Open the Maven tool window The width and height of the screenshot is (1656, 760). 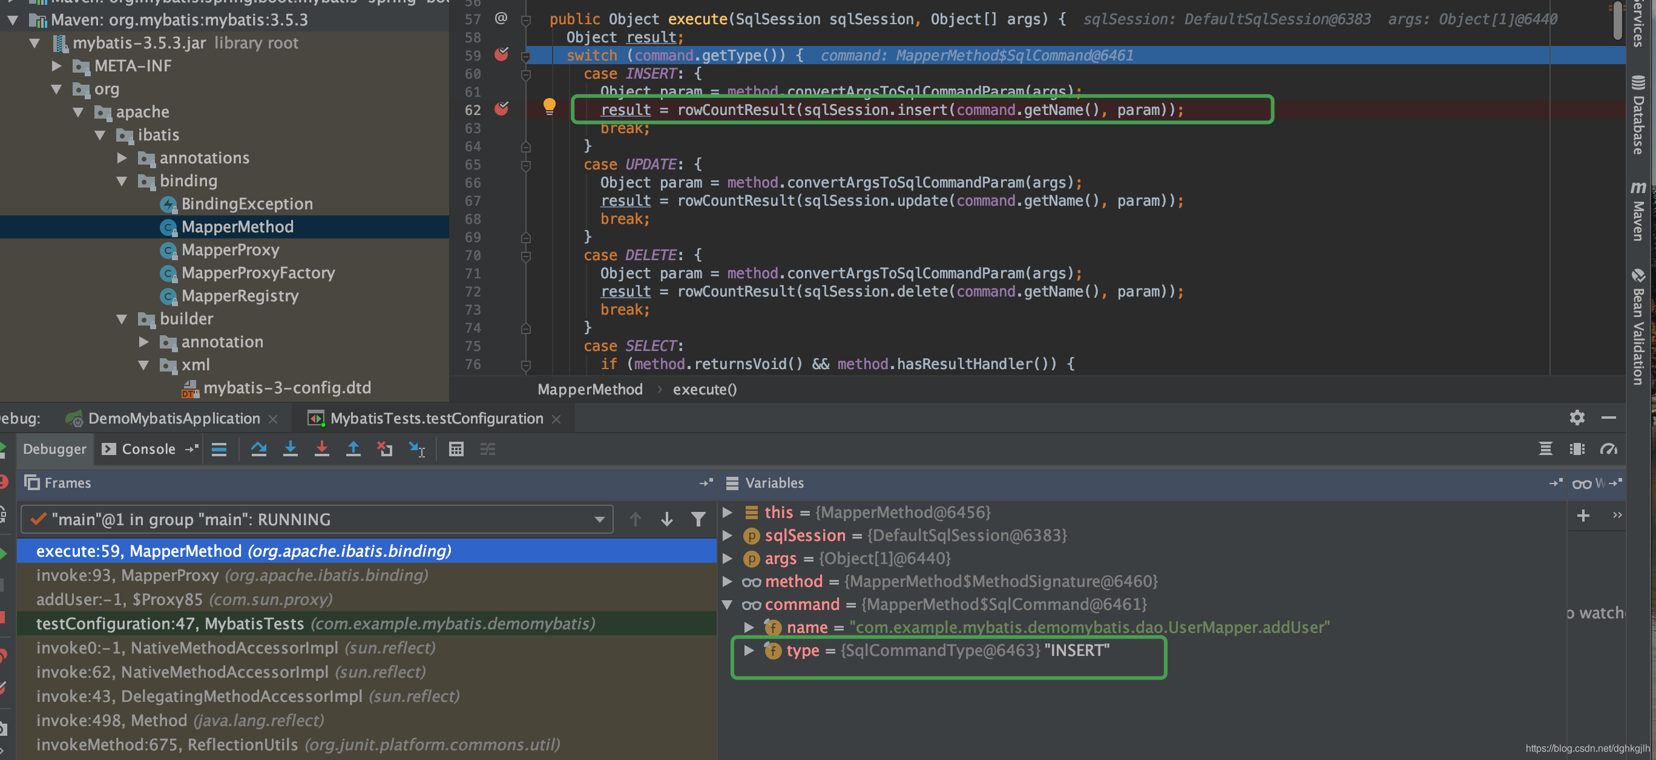[1638, 212]
